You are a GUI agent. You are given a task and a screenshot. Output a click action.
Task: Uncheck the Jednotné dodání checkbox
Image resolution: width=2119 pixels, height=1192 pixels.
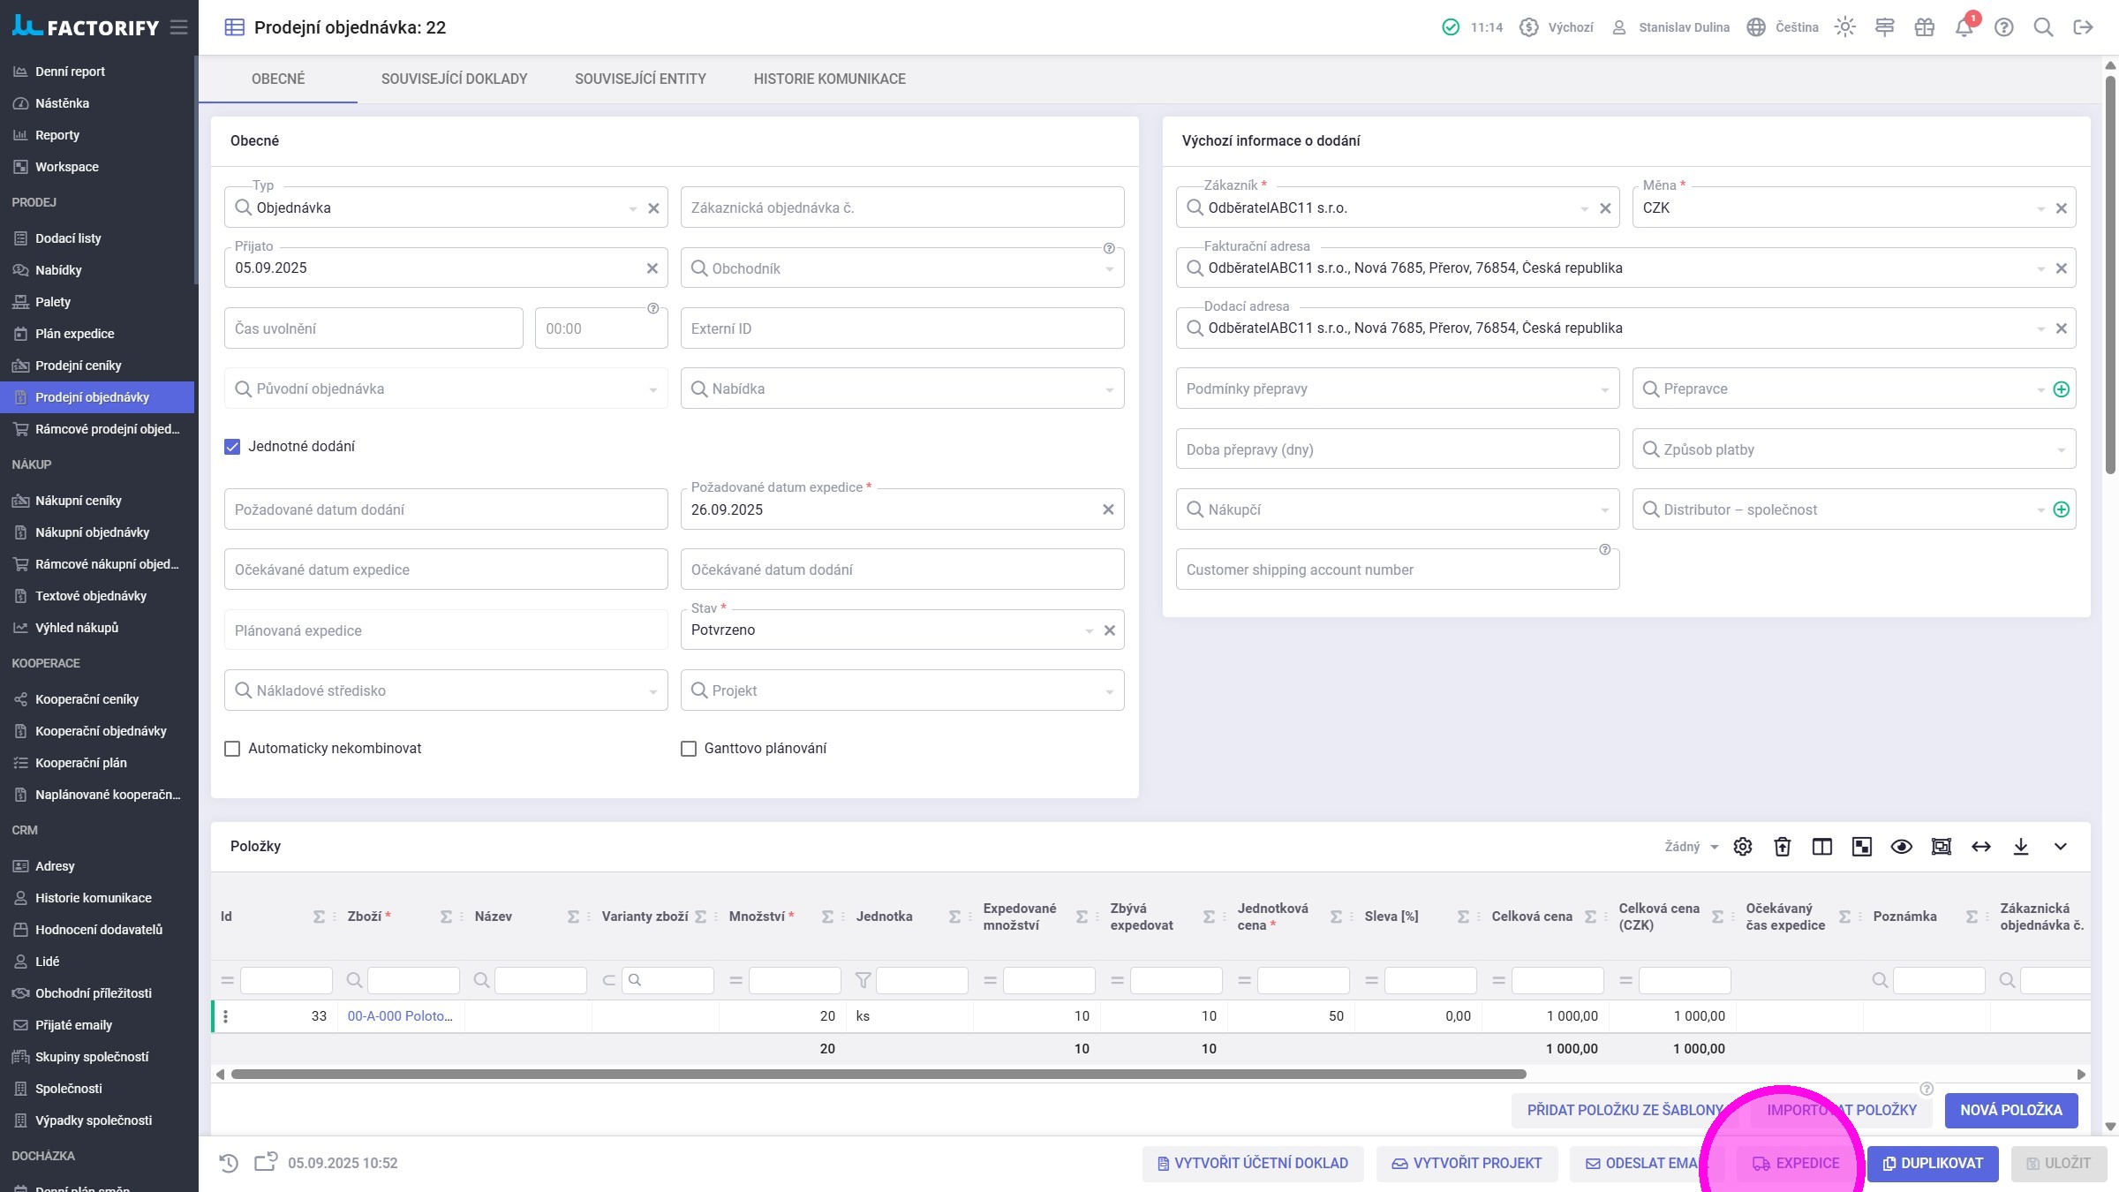[232, 447]
